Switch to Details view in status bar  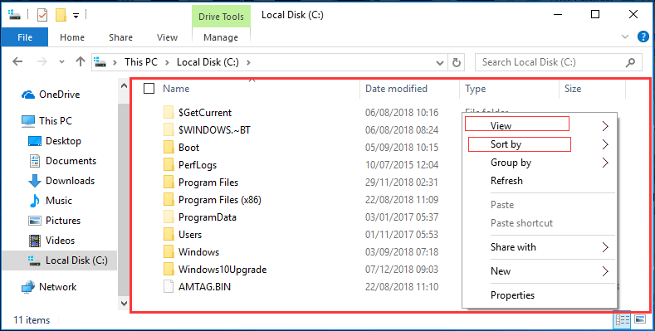click(623, 320)
